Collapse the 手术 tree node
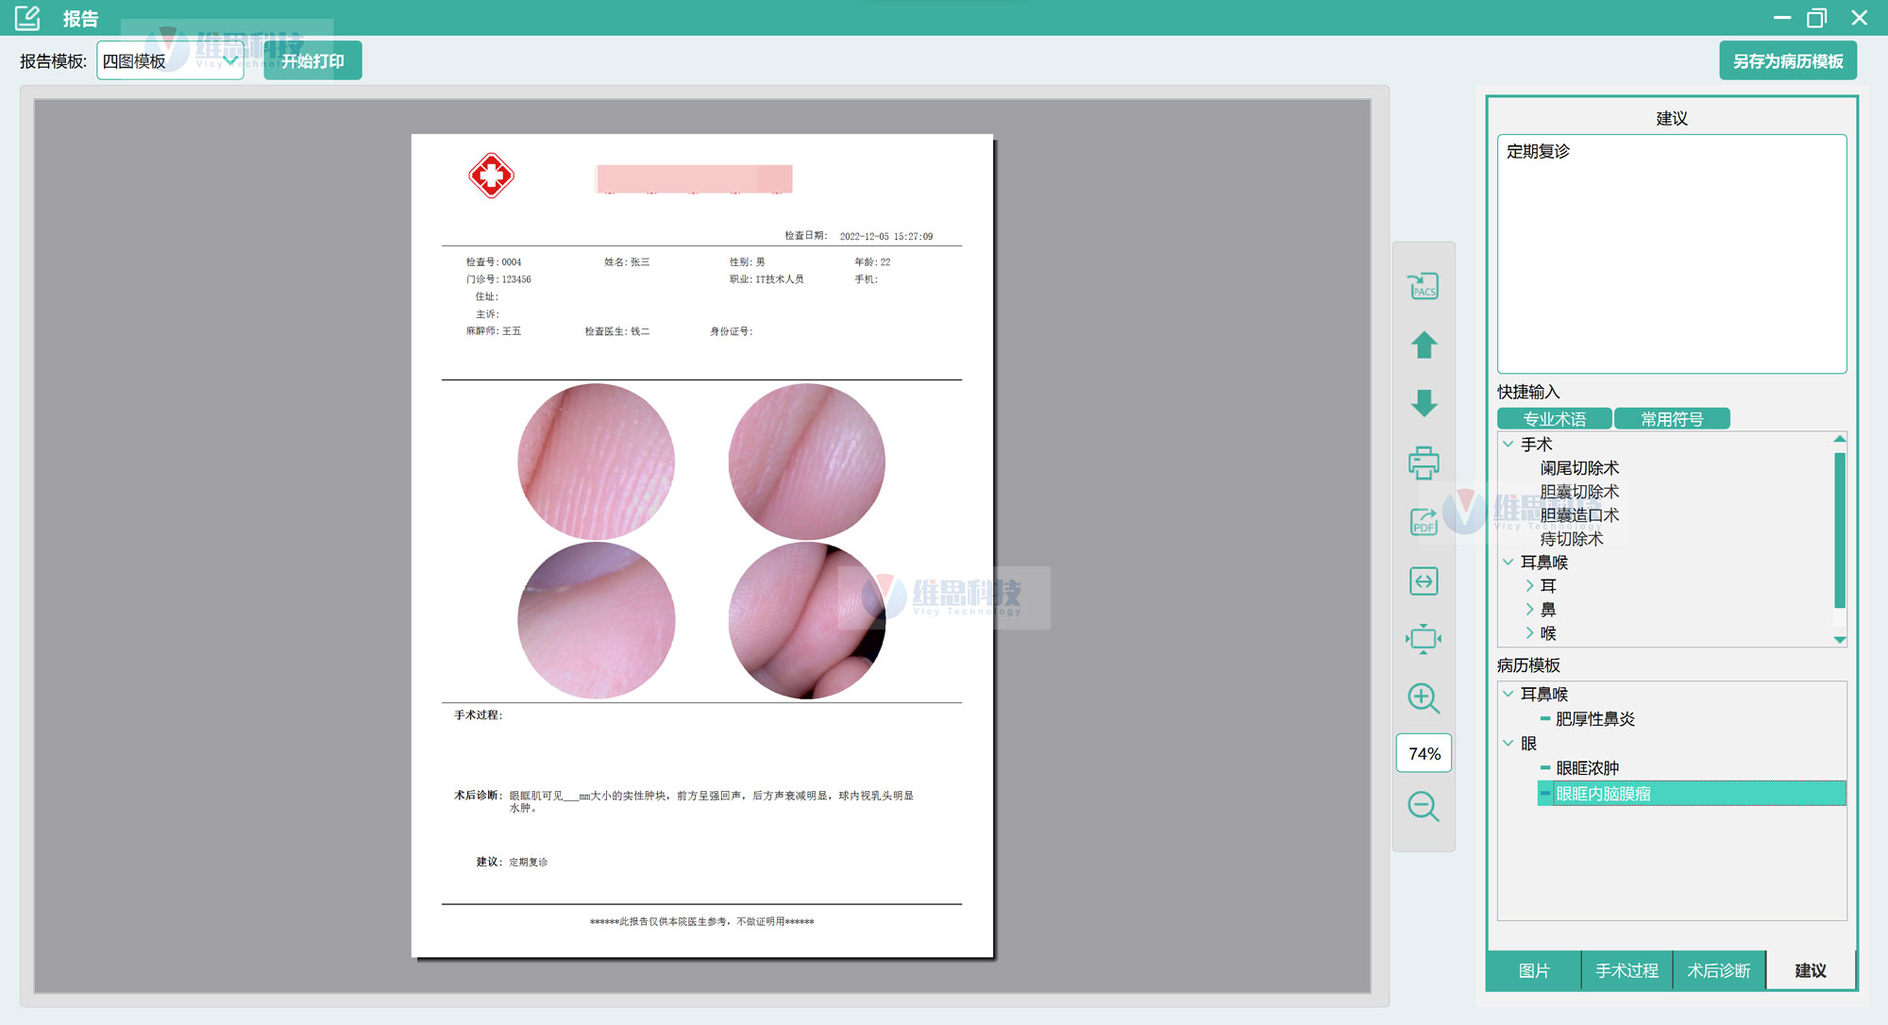1888x1025 pixels. click(1509, 444)
